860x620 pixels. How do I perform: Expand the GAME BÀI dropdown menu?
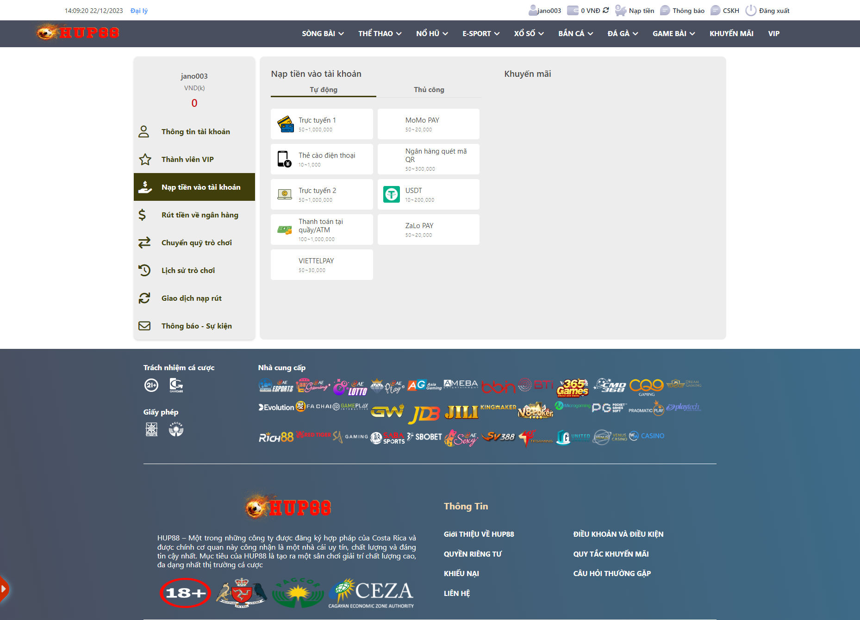coord(673,33)
